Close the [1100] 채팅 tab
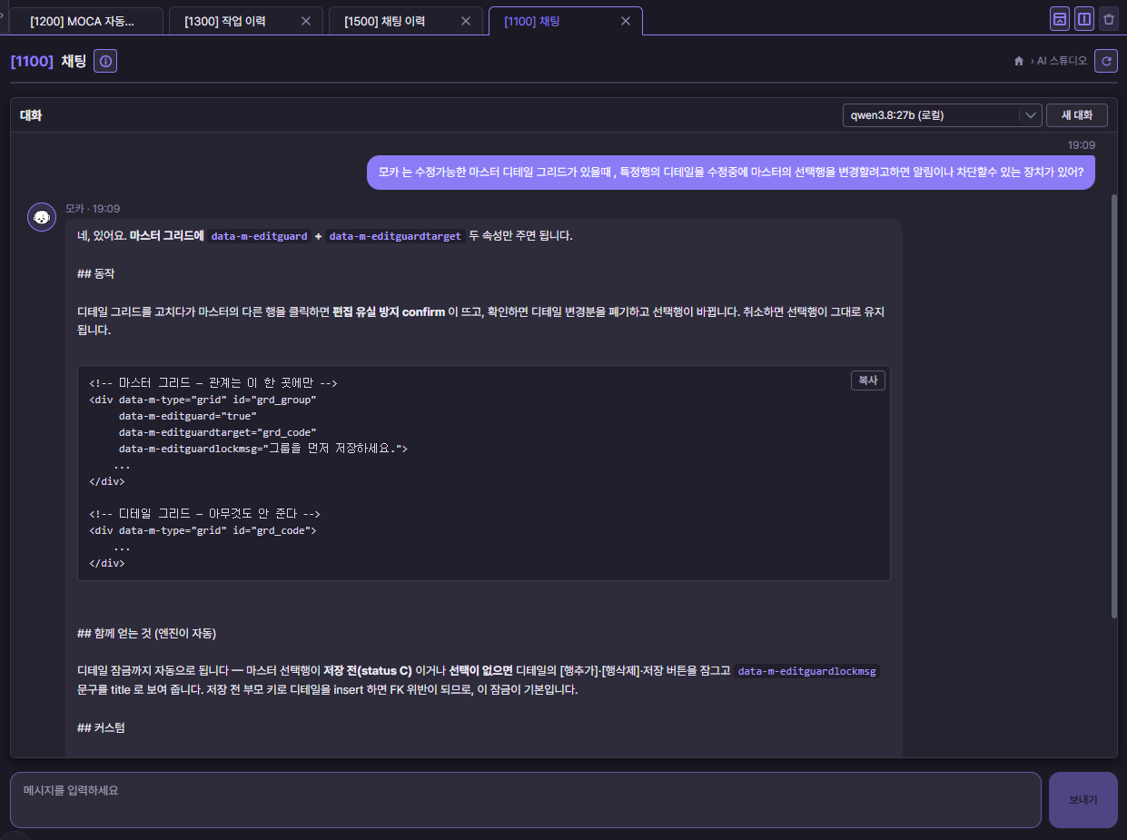This screenshot has height=840, width=1127. [625, 21]
